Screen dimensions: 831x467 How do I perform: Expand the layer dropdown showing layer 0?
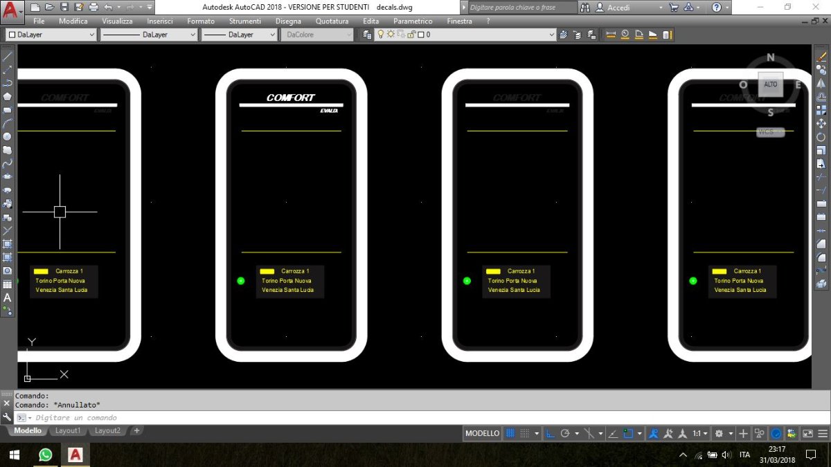(x=551, y=35)
